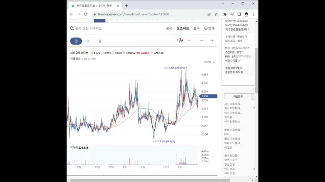This screenshot has height=182, width=325.
Task: Open the 배당수익률 help icon
Action: pos(239,61)
